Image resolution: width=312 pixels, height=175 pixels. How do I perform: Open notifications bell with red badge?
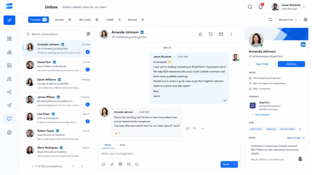(x=261, y=7)
